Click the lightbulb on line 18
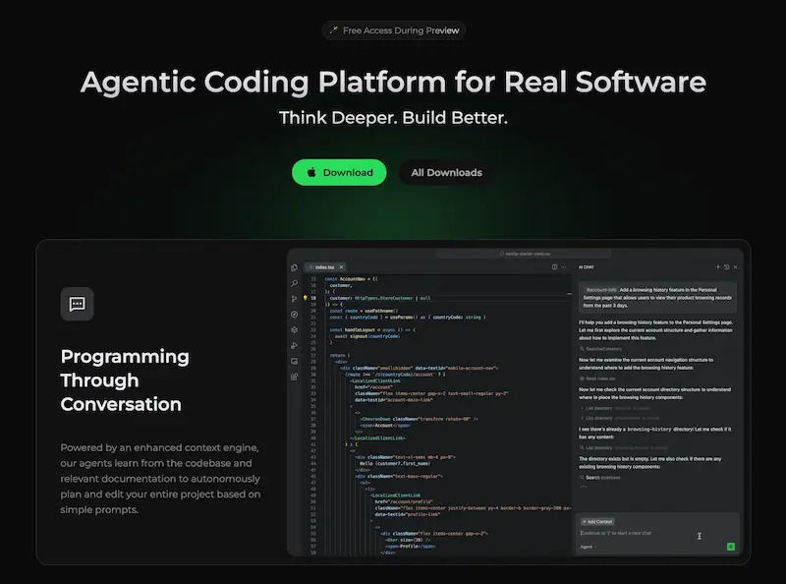The height and width of the screenshot is (584, 786). (305, 298)
